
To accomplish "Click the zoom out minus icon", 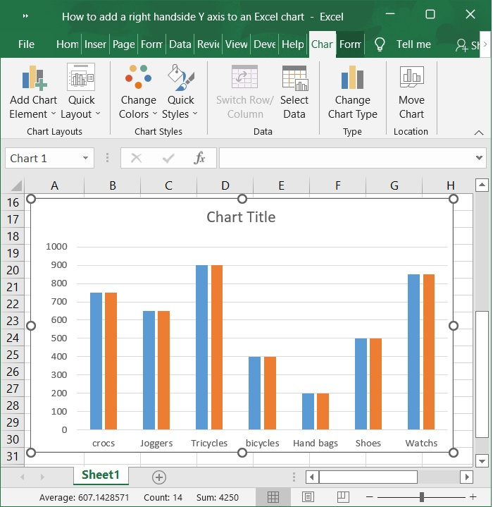I will 370,497.
